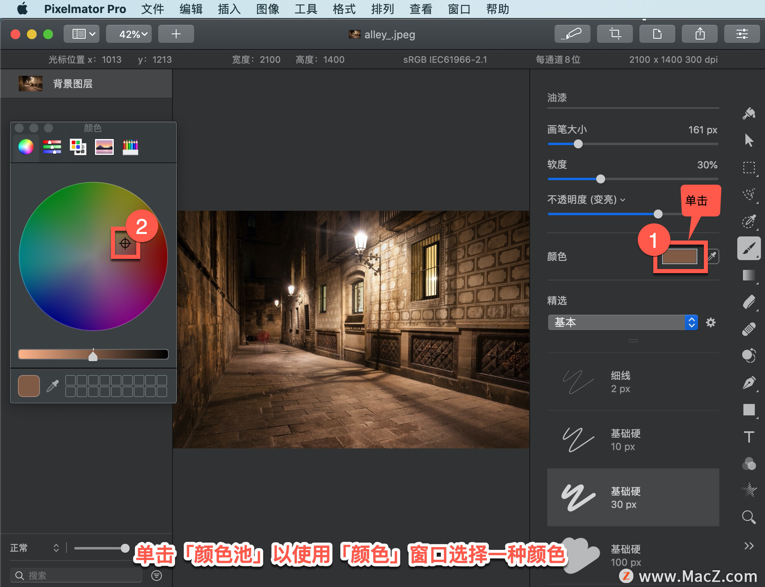Image resolution: width=765 pixels, height=587 pixels.
Task: Open the 基本 brush collection dropdown
Action: (x=622, y=322)
